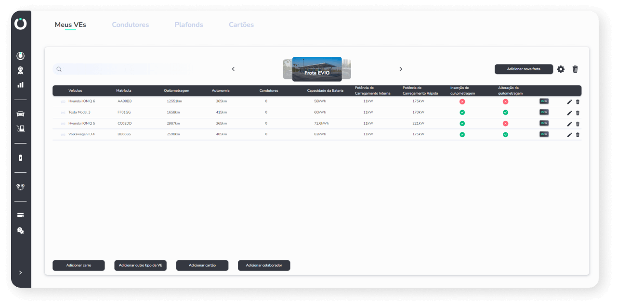Switch to the Condutores tab
This screenshot has height=306, width=617.
130,25
